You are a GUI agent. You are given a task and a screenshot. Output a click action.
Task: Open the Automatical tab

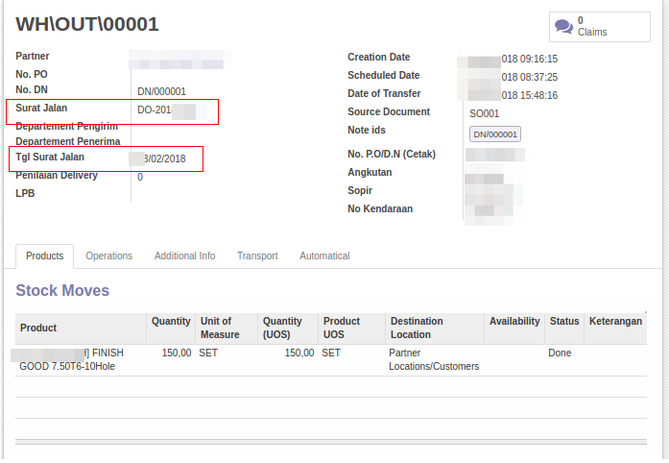[x=324, y=256]
